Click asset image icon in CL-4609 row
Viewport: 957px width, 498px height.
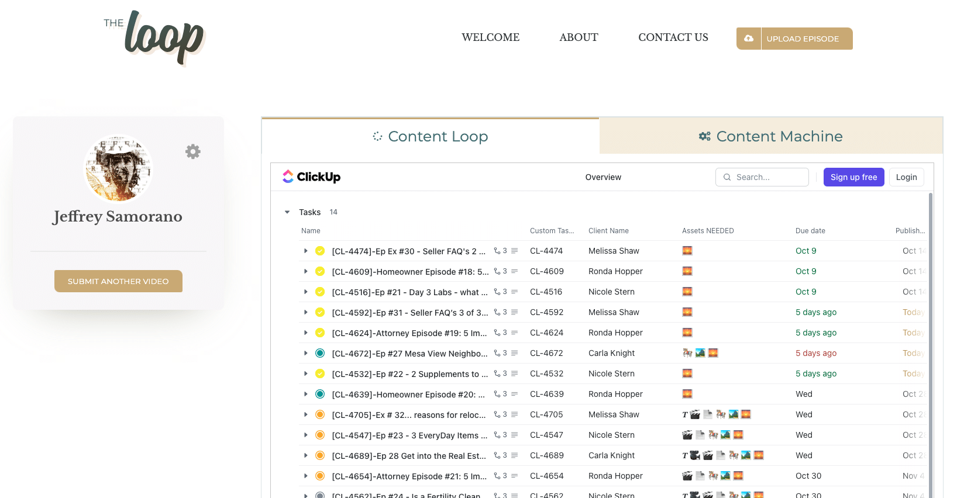(x=687, y=271)
